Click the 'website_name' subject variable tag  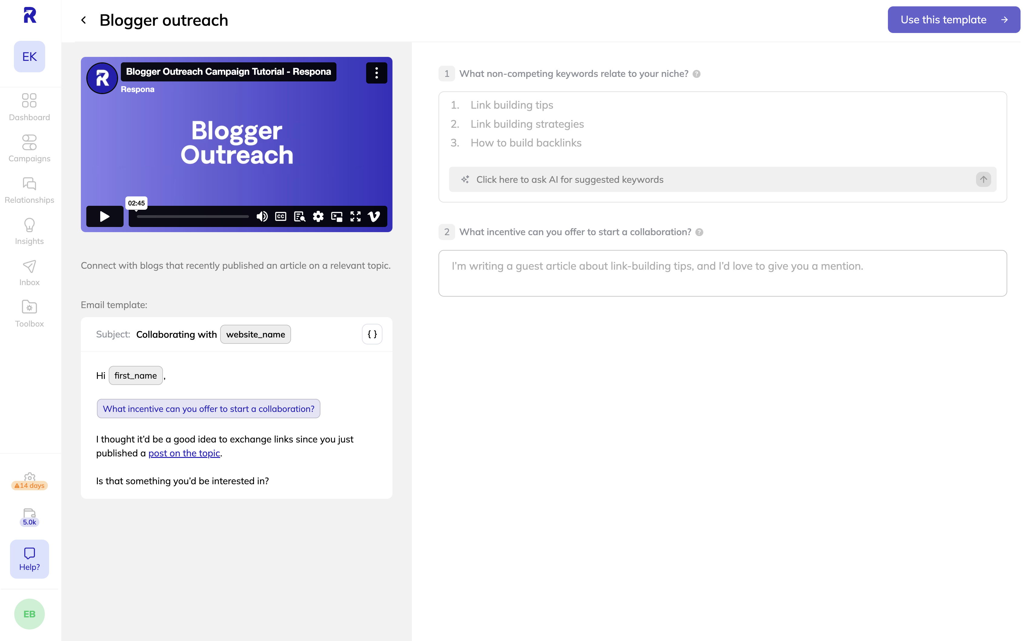(x=256, y=334)
